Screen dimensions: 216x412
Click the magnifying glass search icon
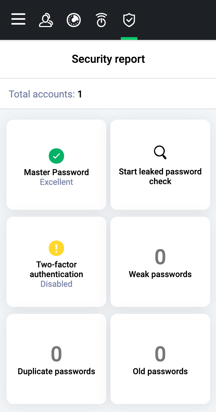160,153
